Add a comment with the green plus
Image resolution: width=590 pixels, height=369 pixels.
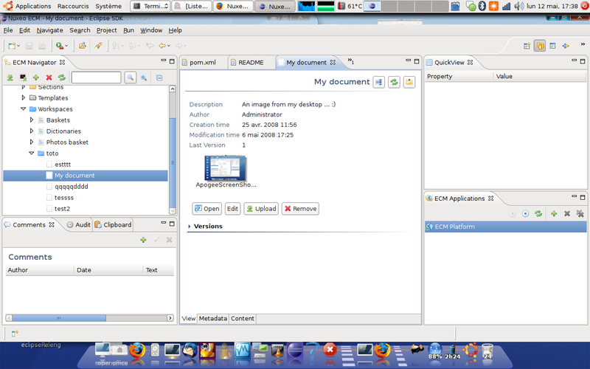tap(143, 240)
